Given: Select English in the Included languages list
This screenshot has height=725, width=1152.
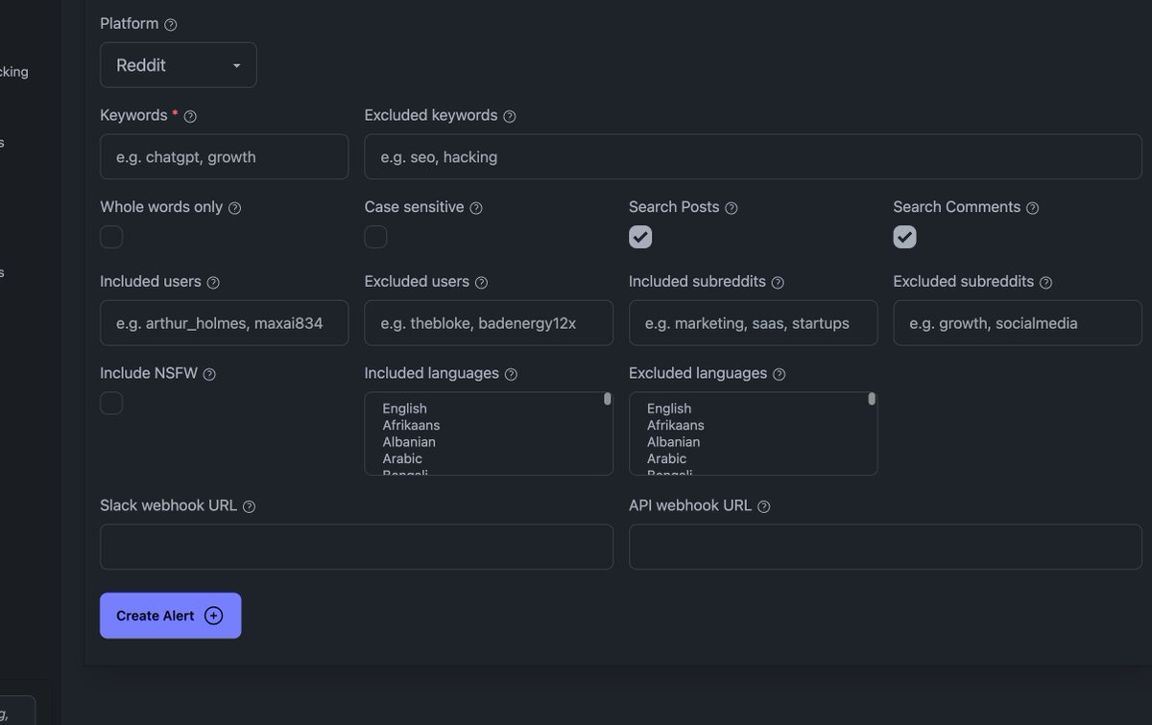Looking at the screenshot, I should coord(403,409).
